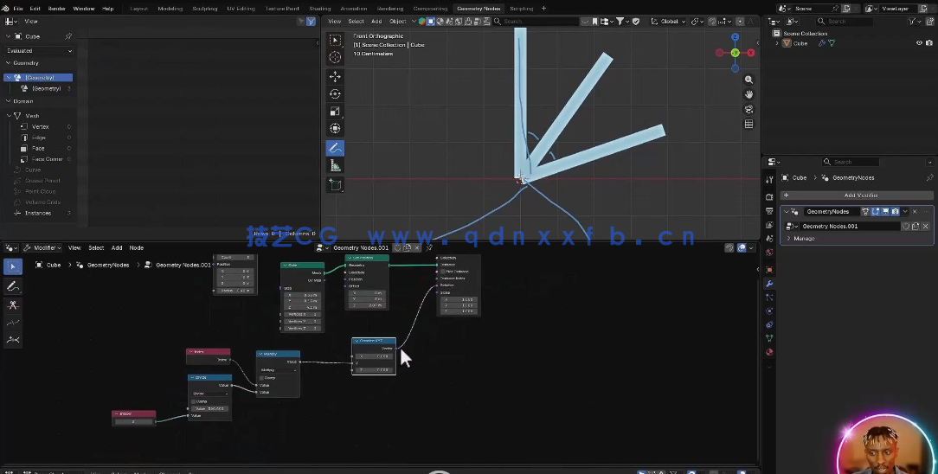
Task: Select the node editor Mute Links tool
Action: 13,323
